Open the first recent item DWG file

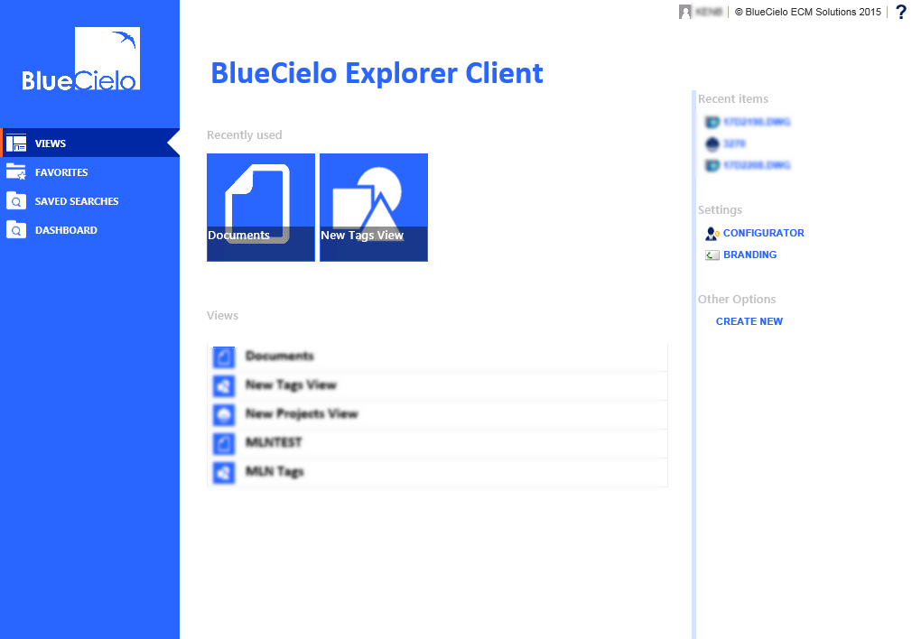756,122
